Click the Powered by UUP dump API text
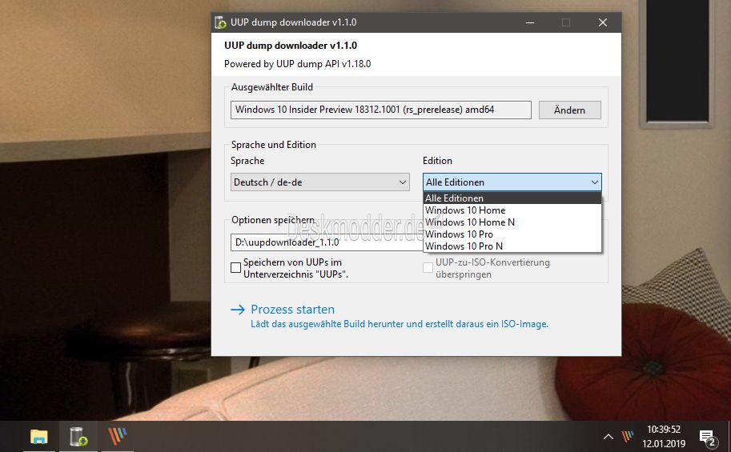Image resolution: width=731 pixels, height=452 pixels. pyautogui.click(x=297, y=64)
